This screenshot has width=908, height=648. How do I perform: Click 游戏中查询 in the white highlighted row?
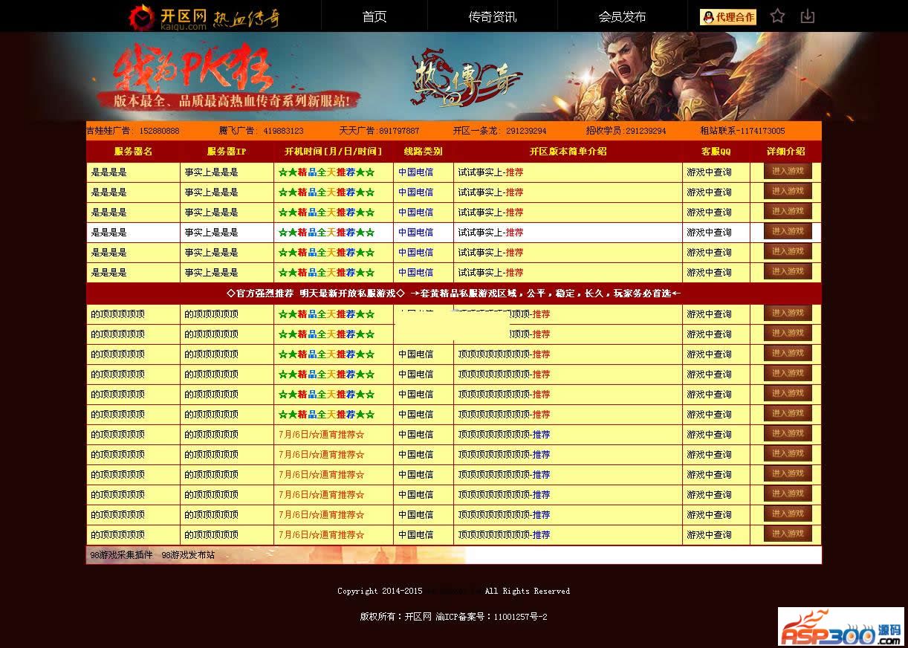coord(709,233)
